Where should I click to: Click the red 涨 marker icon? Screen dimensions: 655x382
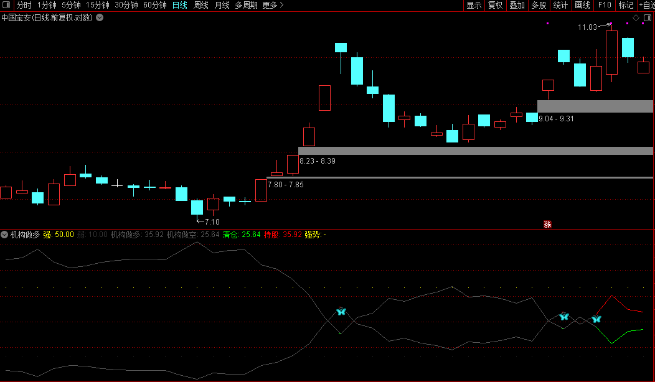pos(547,224)
